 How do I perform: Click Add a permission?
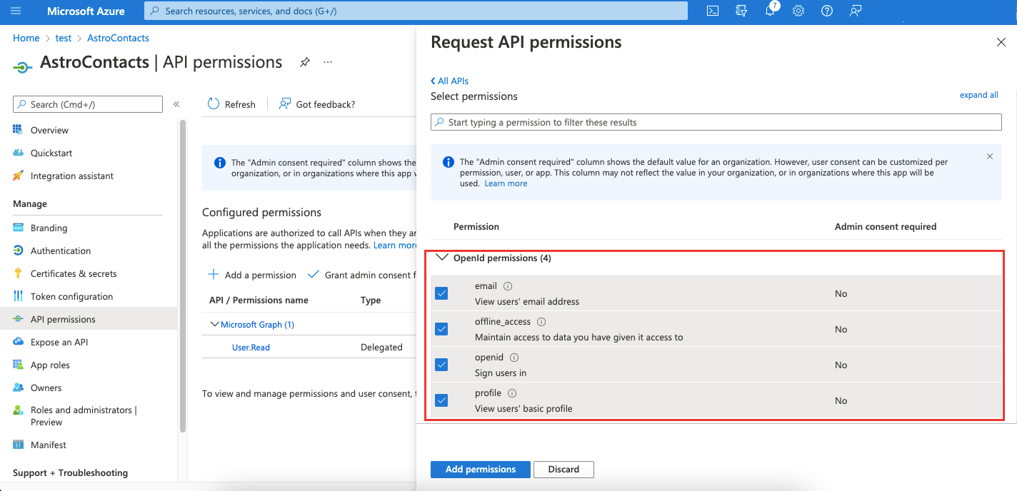coord(252,275)
